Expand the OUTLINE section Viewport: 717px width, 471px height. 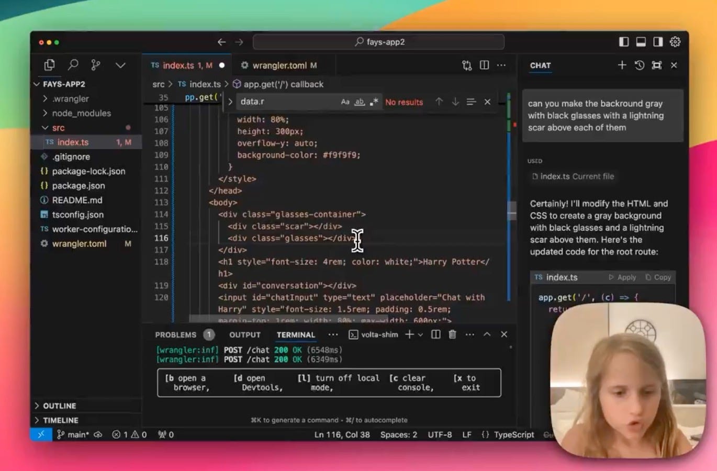[86, 406]
